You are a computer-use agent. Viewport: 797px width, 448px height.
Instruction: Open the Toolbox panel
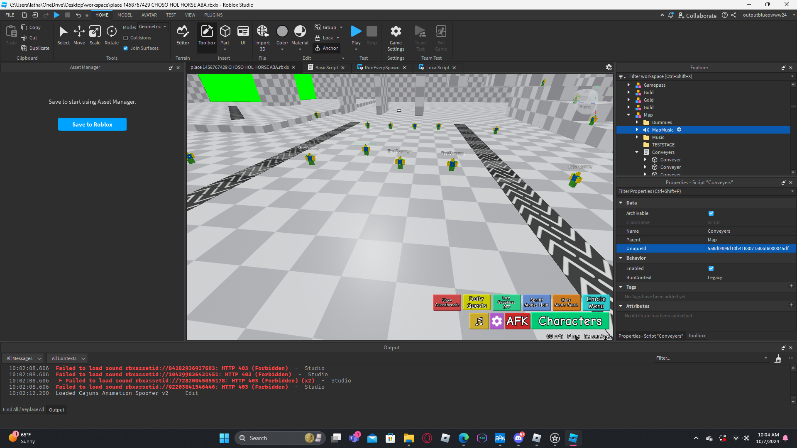pos(207,35)
